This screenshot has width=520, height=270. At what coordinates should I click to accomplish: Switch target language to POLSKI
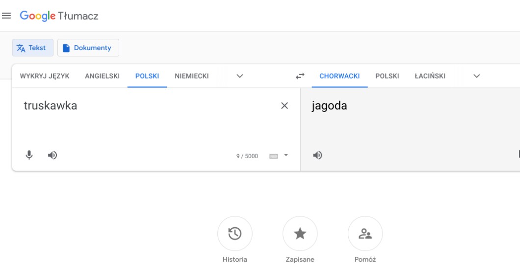click(x=387, y=76)
